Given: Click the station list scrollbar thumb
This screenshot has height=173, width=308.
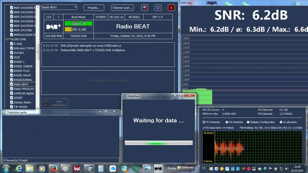Looking at the screenshot, I should (x=38, y=52).
